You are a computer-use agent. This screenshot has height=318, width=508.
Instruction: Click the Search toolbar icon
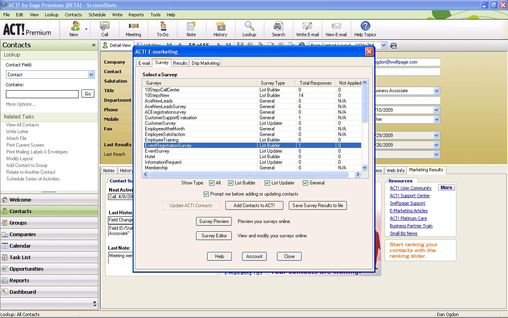pyautogui.click(x=278, y=29)
